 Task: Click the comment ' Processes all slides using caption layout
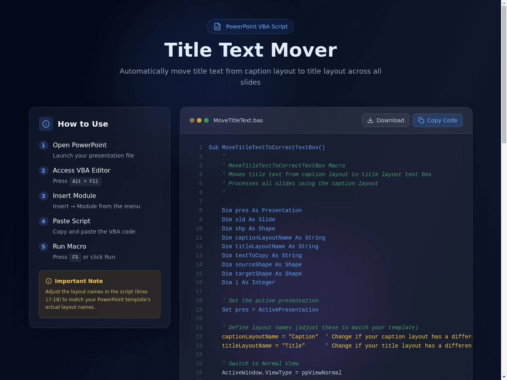click(x=300, y=184)
